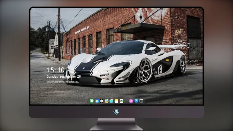Open the Maps app in the dock
The height and width of the screenshot is (131, 233).
107,101
